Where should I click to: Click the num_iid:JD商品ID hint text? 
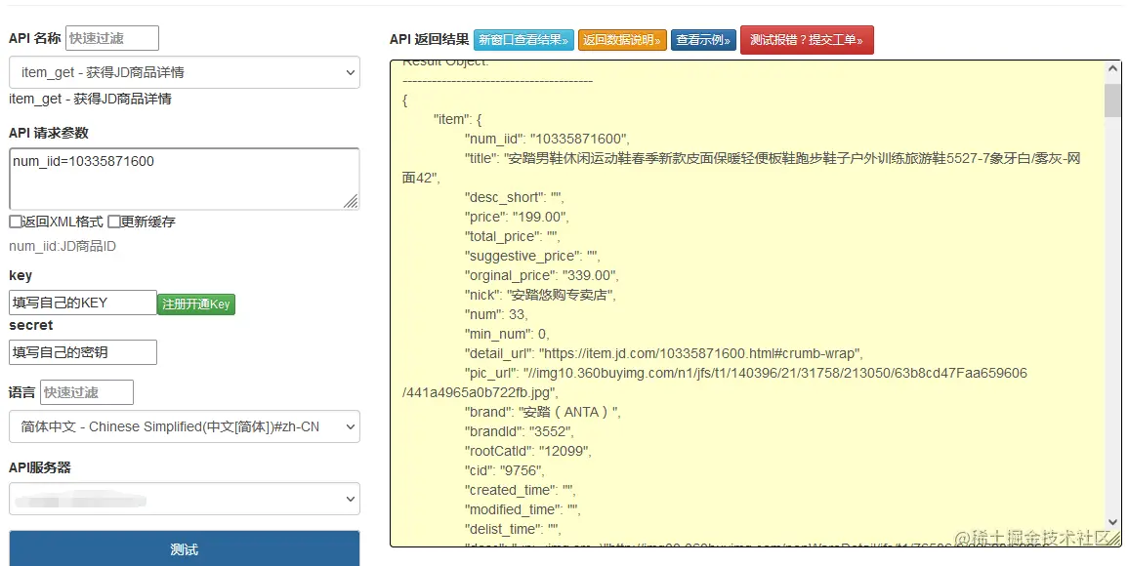(x=63, y=246)
